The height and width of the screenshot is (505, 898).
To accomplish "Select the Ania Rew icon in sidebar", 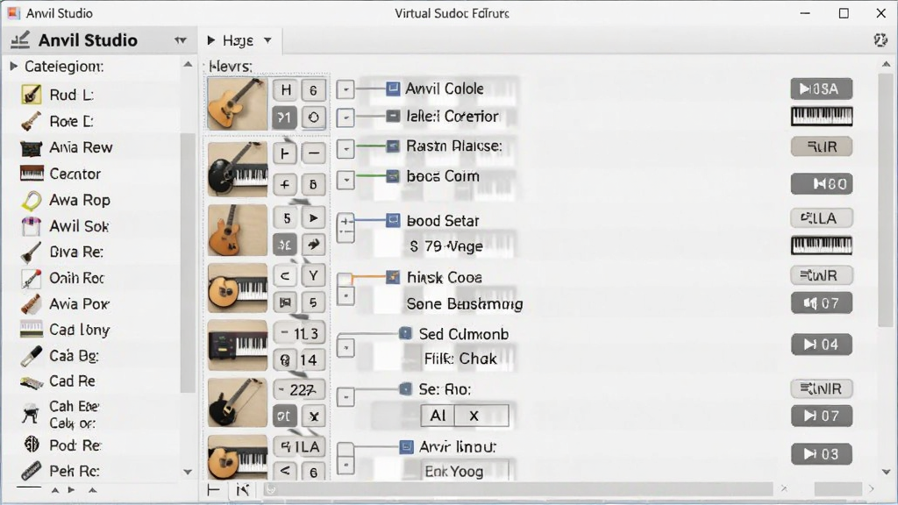I will coord(32,147).
